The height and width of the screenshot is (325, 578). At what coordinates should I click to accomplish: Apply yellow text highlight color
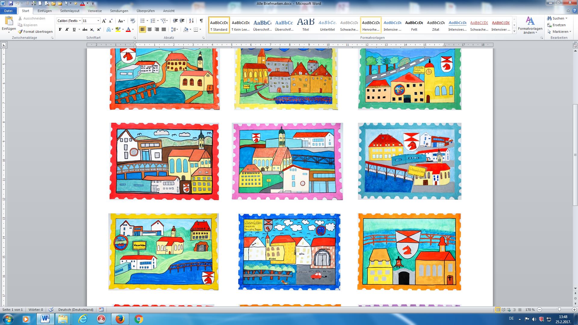click(x=117, y=29)
